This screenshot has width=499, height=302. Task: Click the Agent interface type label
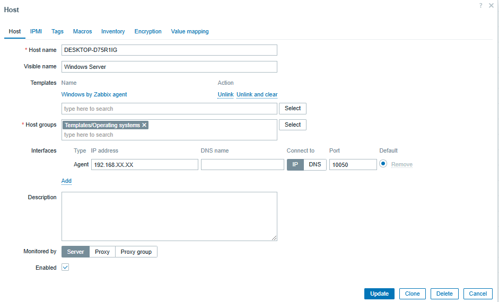coord(81,164)
